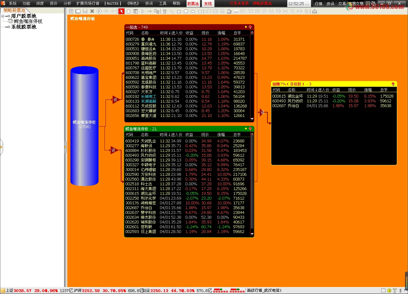Select the 鲁 泰A row in 一起选
Image resolution: width=408 pixels, height=294 pixels.
pos(187,39)
